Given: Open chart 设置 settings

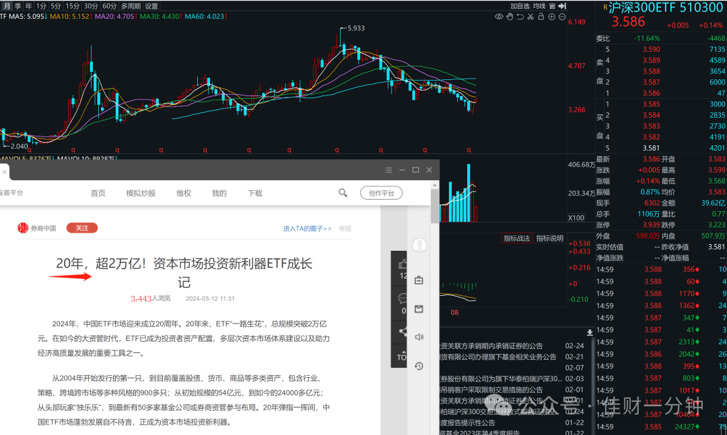Looking at the screenshot, I should click(x=151, y=6).
